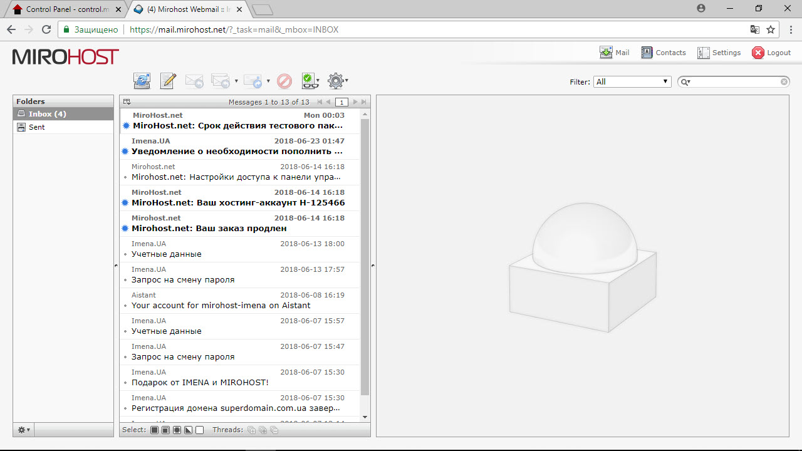Go to first page of messages
This screenshot has height=451, width=802.
click(x=320, y=102)
